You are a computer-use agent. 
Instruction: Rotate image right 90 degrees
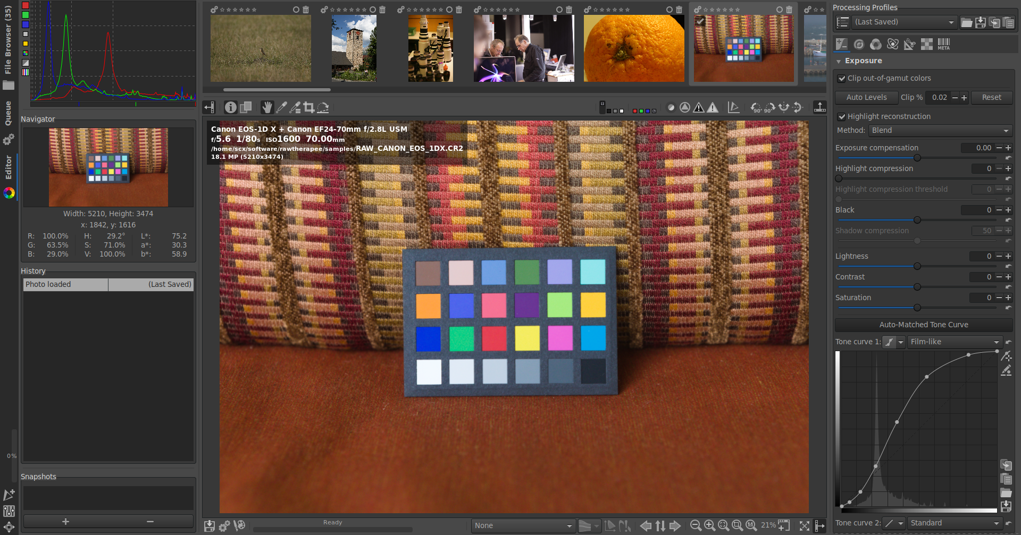pyautogui.click(x=769, y=107)
